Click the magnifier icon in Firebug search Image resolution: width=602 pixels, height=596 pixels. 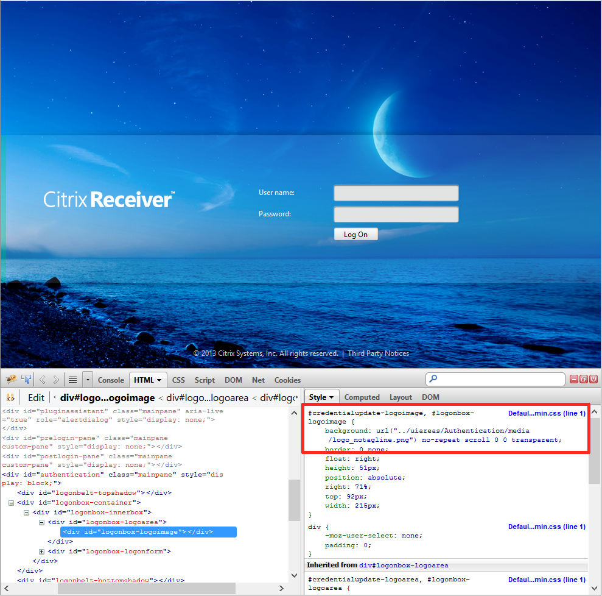tap(433, 379)
